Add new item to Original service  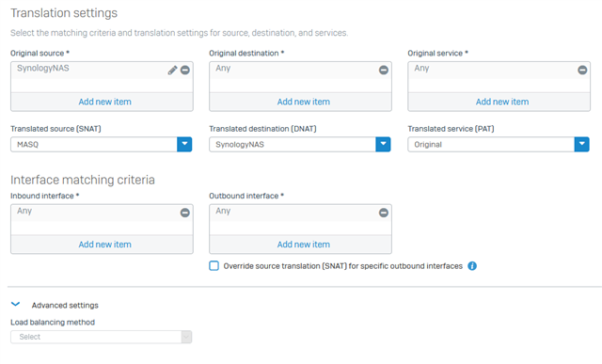pyautogui.click(x=502, y=102)
